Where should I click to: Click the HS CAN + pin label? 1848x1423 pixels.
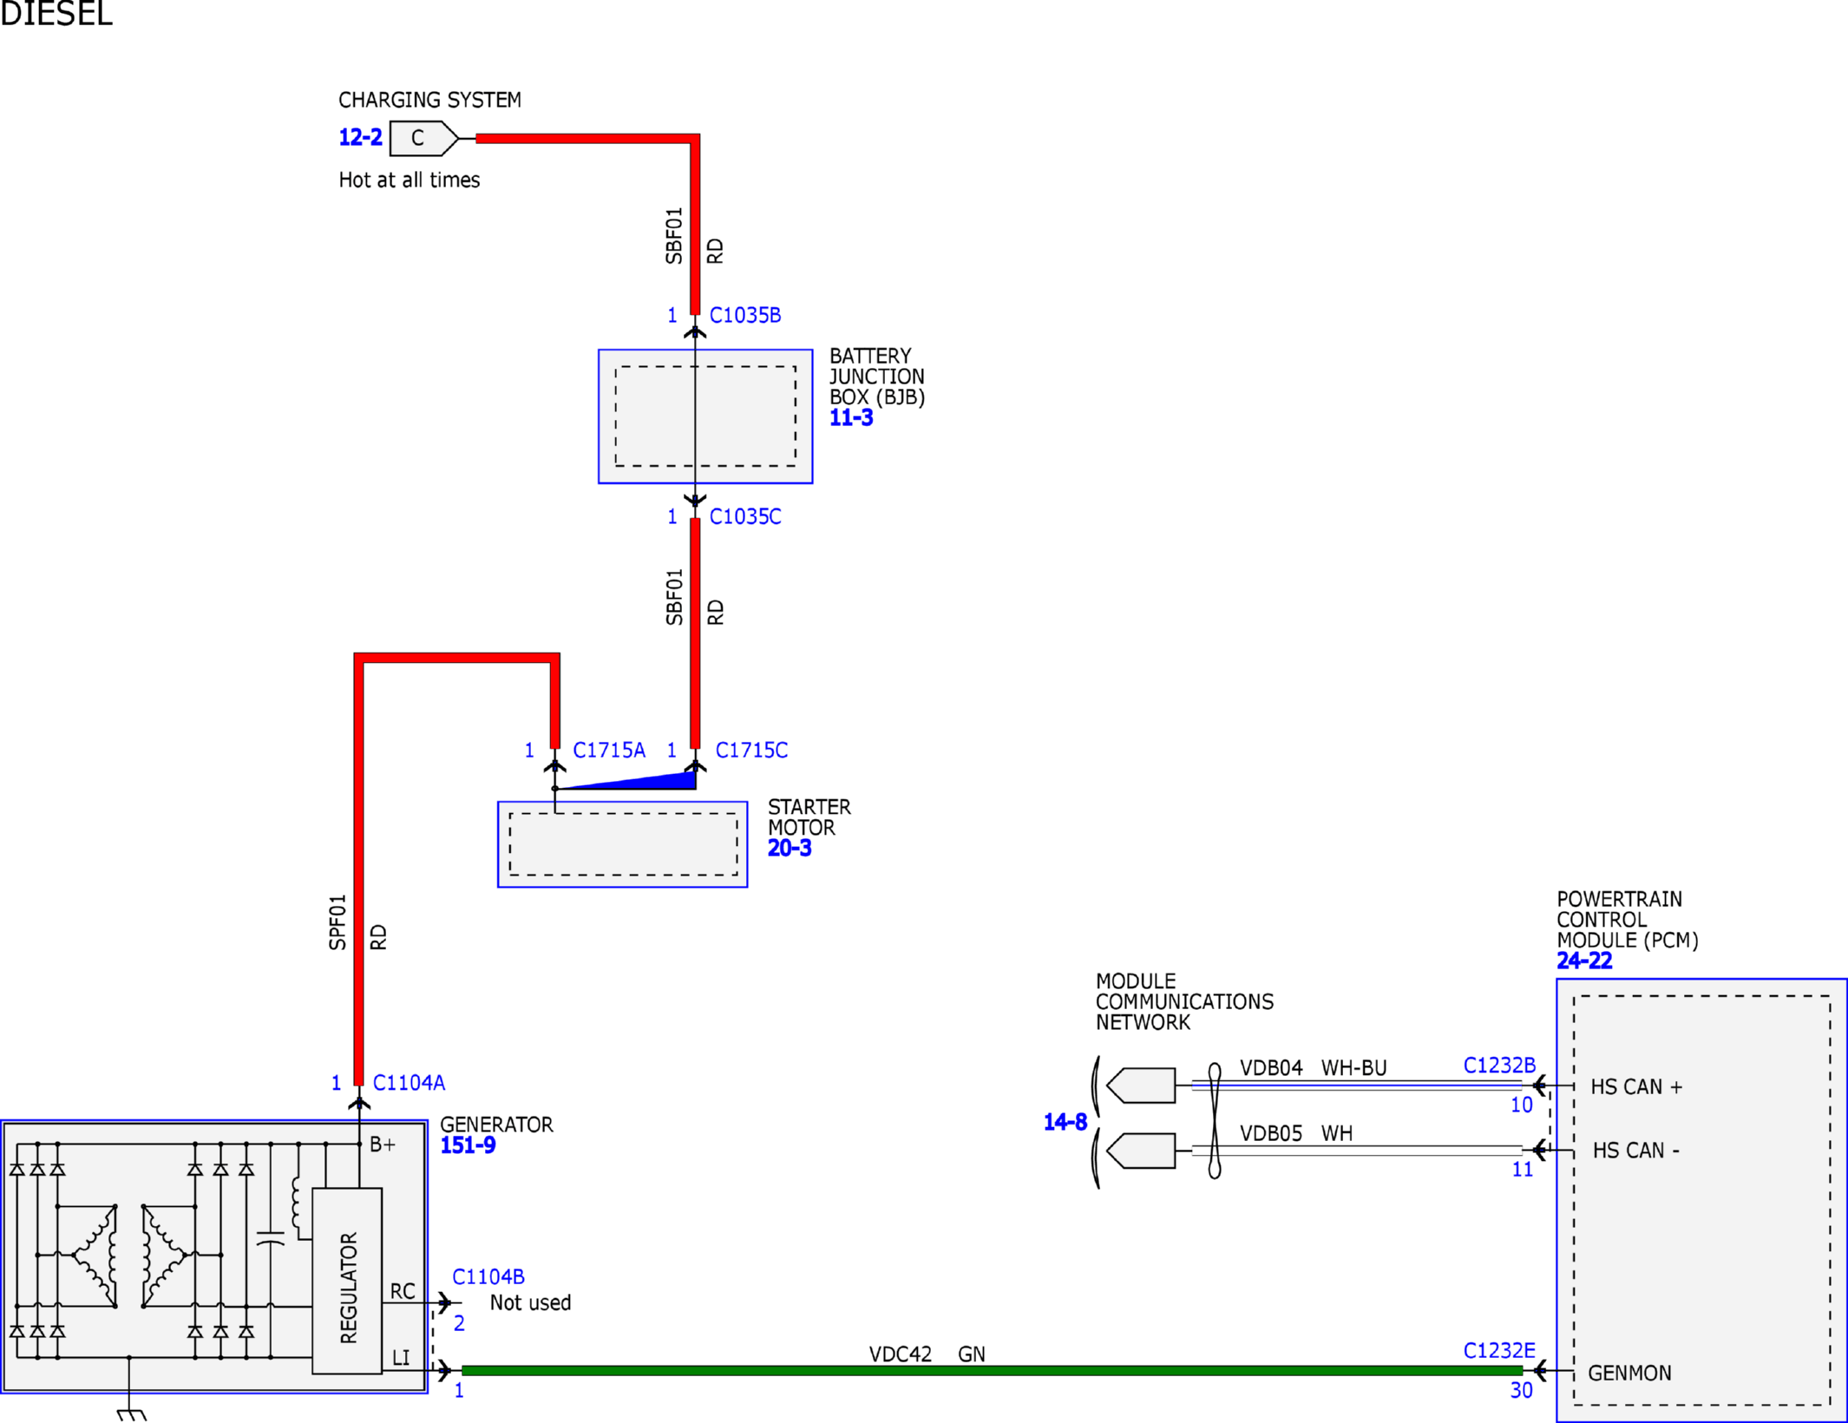point(1636,1087)
